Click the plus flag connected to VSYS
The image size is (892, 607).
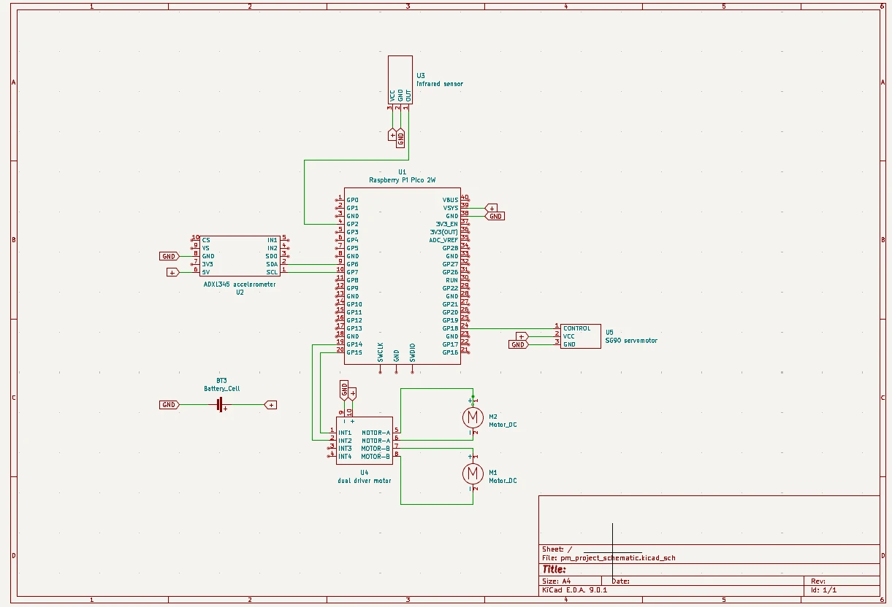point(492,208)
